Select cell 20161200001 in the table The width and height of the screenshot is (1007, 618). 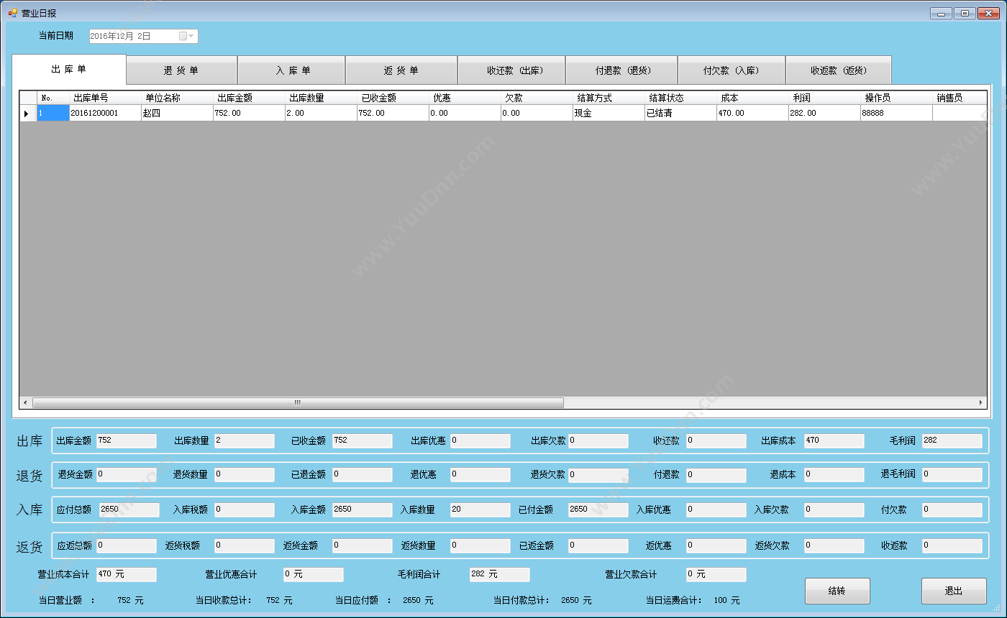pyautogui.click(x=105, y=113)
